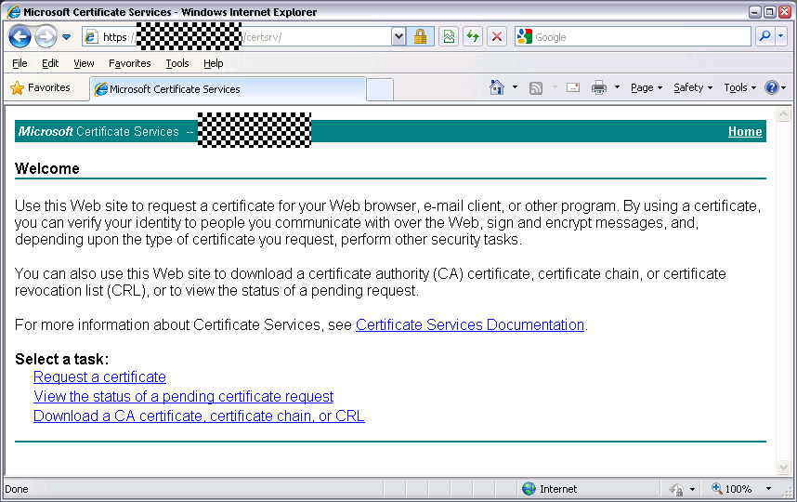The image size is (797, 502).
Task: Refresh the page with the green arrows
Action: tap(473, 36)
